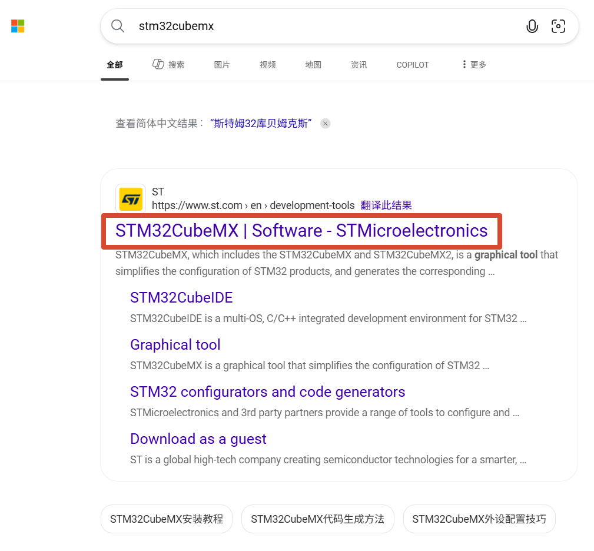Click 翻译此结果 link
Screen dimensions: 594x551
pyautogui.click(x=386, y=205)
